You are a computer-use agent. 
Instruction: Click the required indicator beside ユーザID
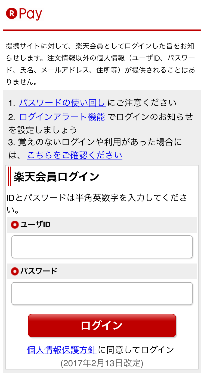(15, 224)
